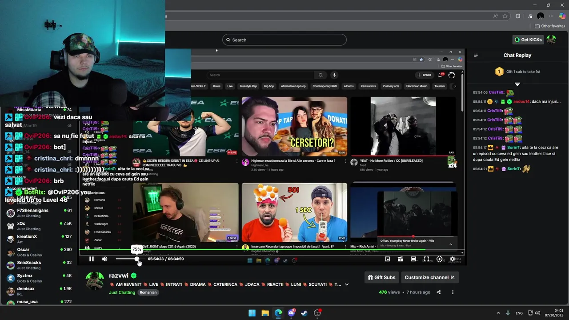Show hidden tray icons chevron

(498, 313)
